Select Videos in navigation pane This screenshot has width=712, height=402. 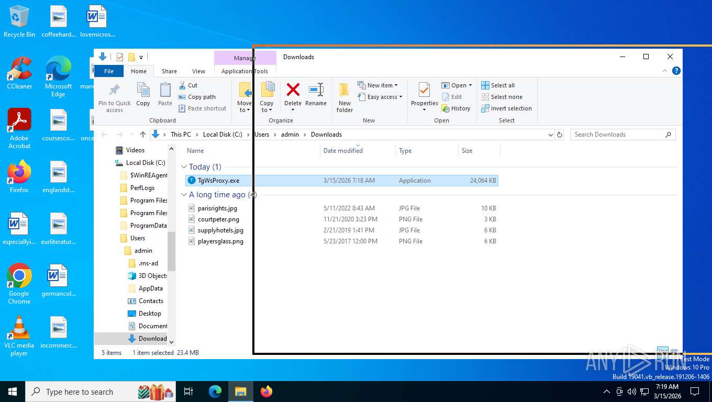tap(135, 150)
